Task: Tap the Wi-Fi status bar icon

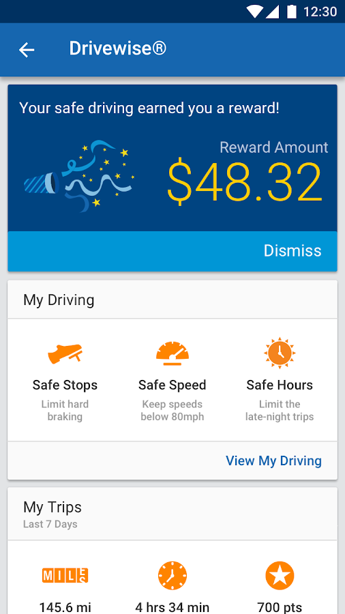Action: (254, 12)
